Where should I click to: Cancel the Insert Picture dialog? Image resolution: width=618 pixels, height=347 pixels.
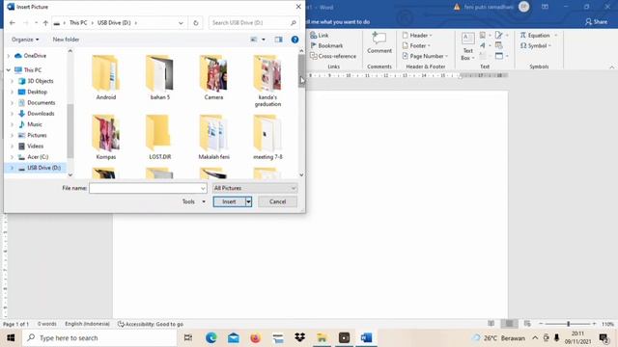click(277, 201)
